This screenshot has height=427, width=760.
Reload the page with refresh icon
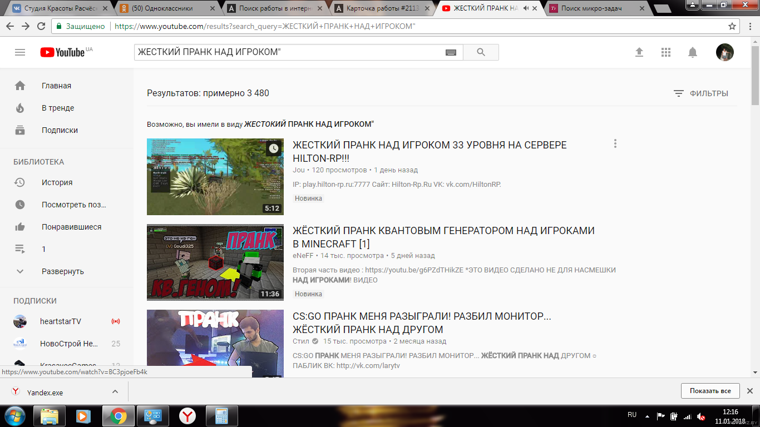tap(41, 26)
